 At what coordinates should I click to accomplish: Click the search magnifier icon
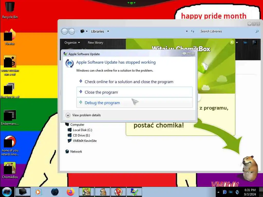257,31
